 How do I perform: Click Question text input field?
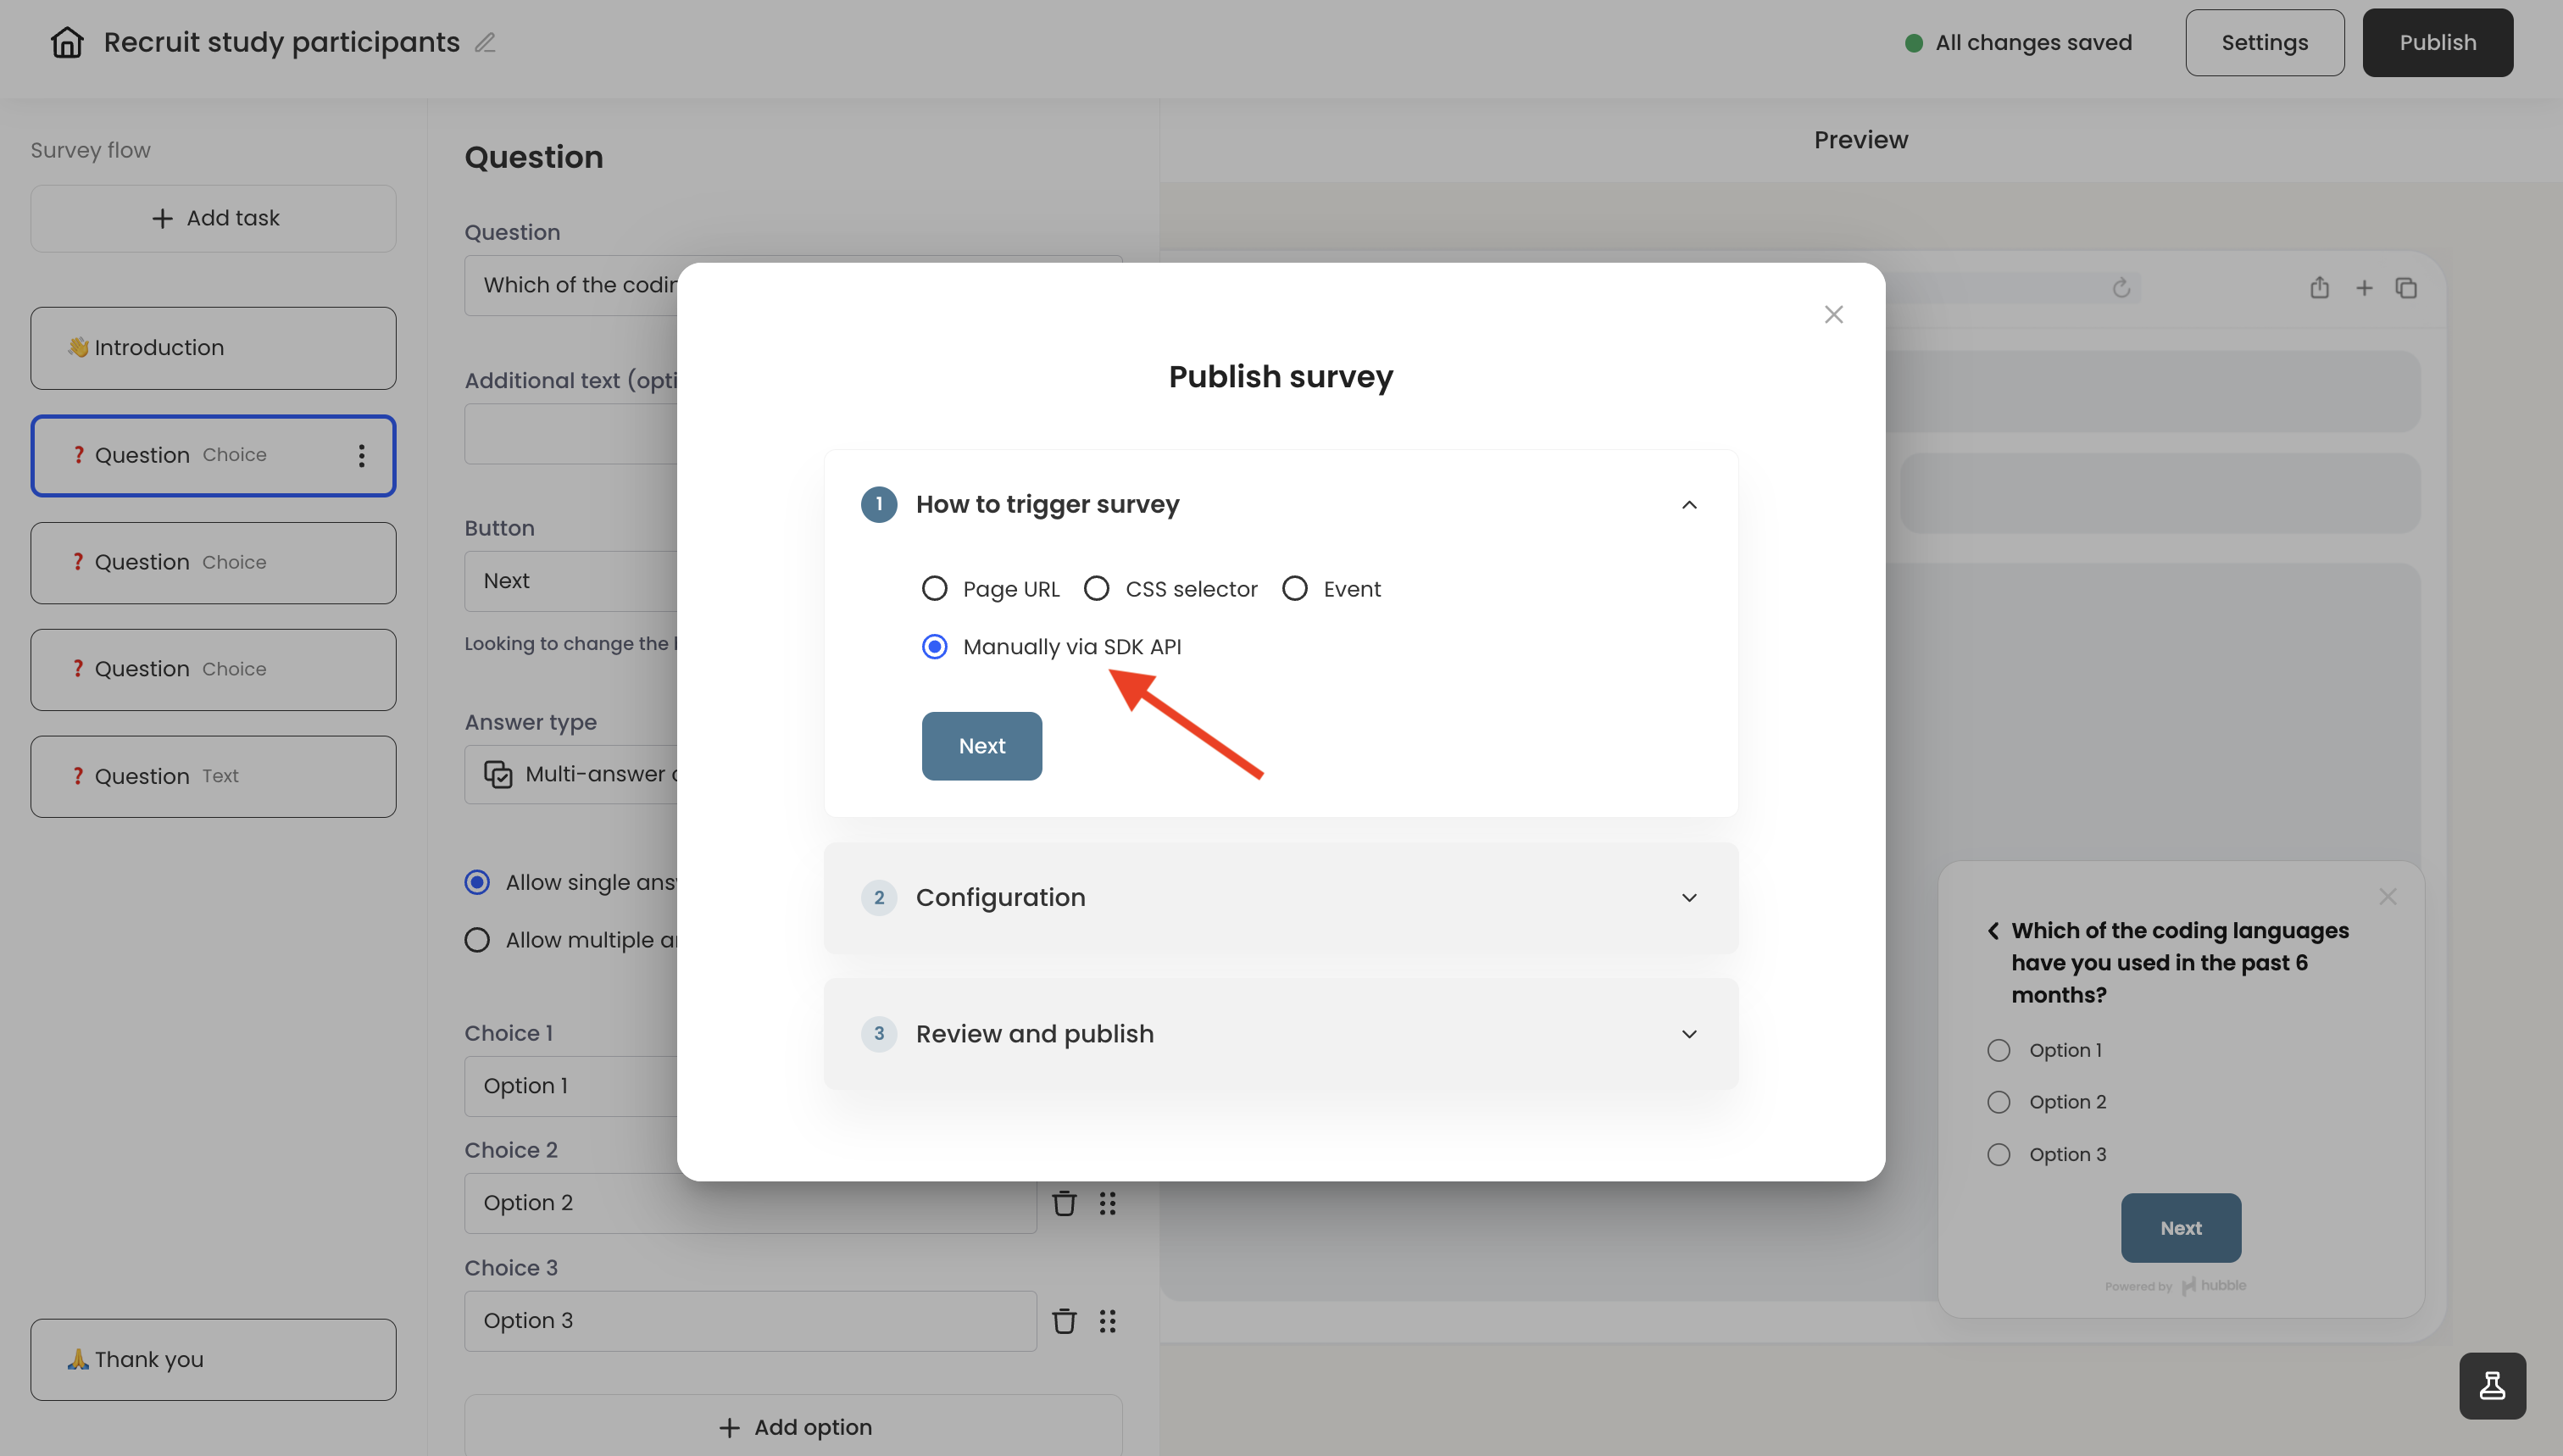pos(571,286)
